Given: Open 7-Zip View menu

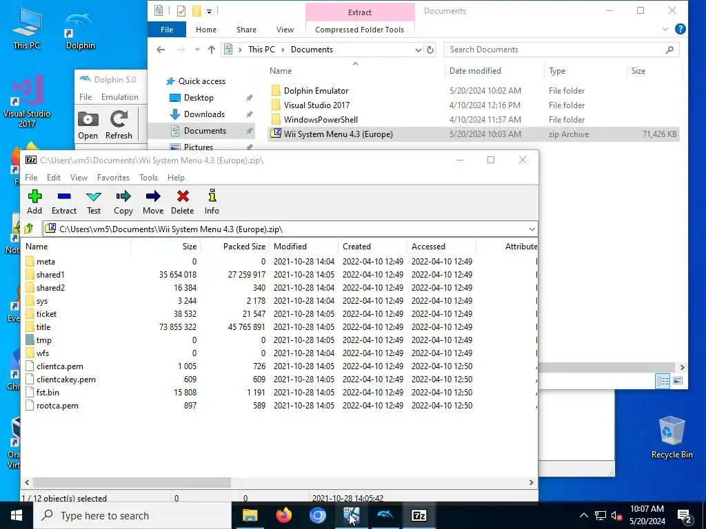Looking at the screenshot, I should pyautogui.click(x=79, y=178).
